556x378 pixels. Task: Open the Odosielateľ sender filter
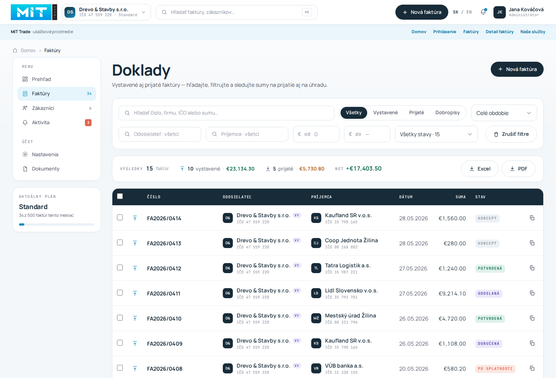click(160, 134)
